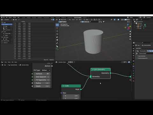The image size is (153, 115).
Task: Click Geometry output socket on Join Geometry node
Action: [110, 73]
